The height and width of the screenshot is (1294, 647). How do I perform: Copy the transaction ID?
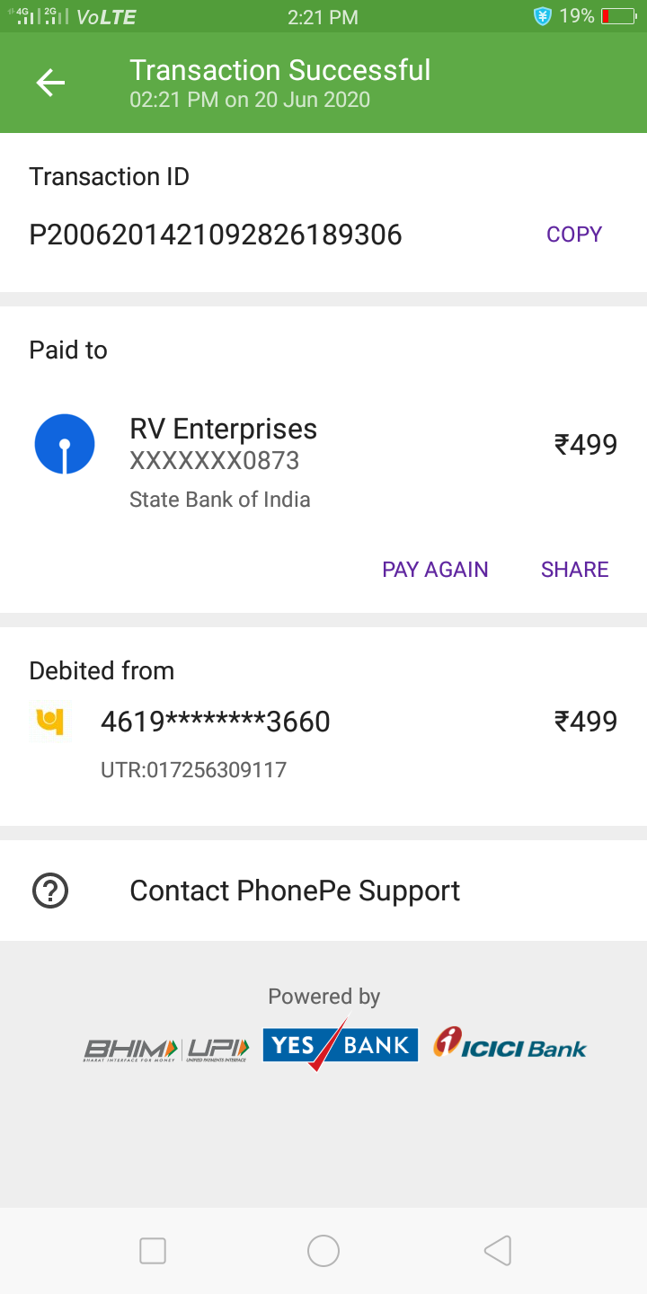coord(574,235)
